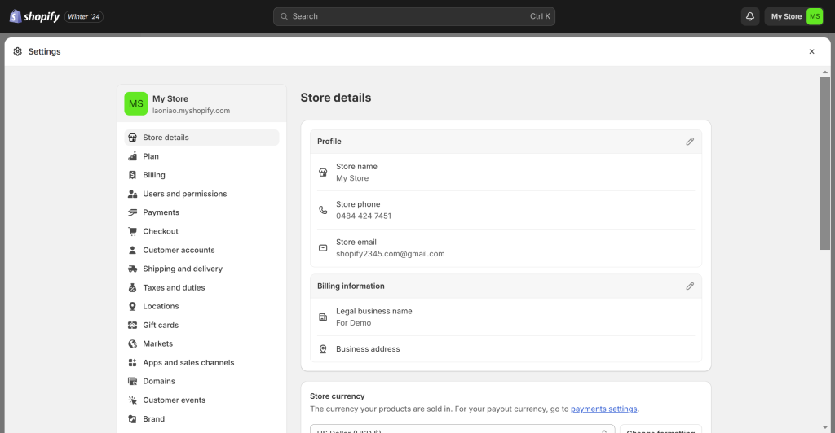Click into the Search field
The height and width of the screenshot is (433, 835).
(x=414, y=16)
